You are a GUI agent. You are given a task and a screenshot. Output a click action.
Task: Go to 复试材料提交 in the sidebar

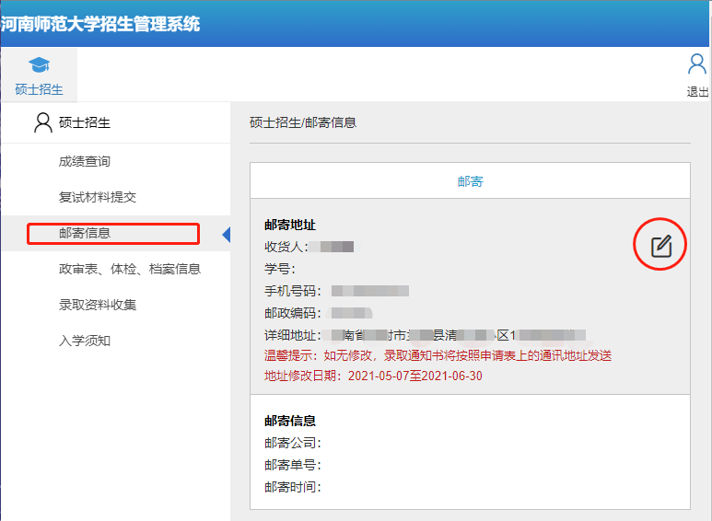point(98,198)
